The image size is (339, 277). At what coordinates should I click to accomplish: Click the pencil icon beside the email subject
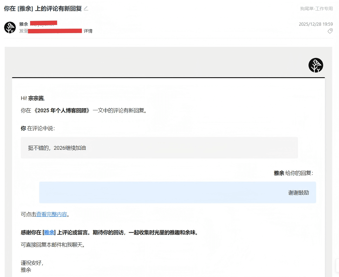point(86,8)
